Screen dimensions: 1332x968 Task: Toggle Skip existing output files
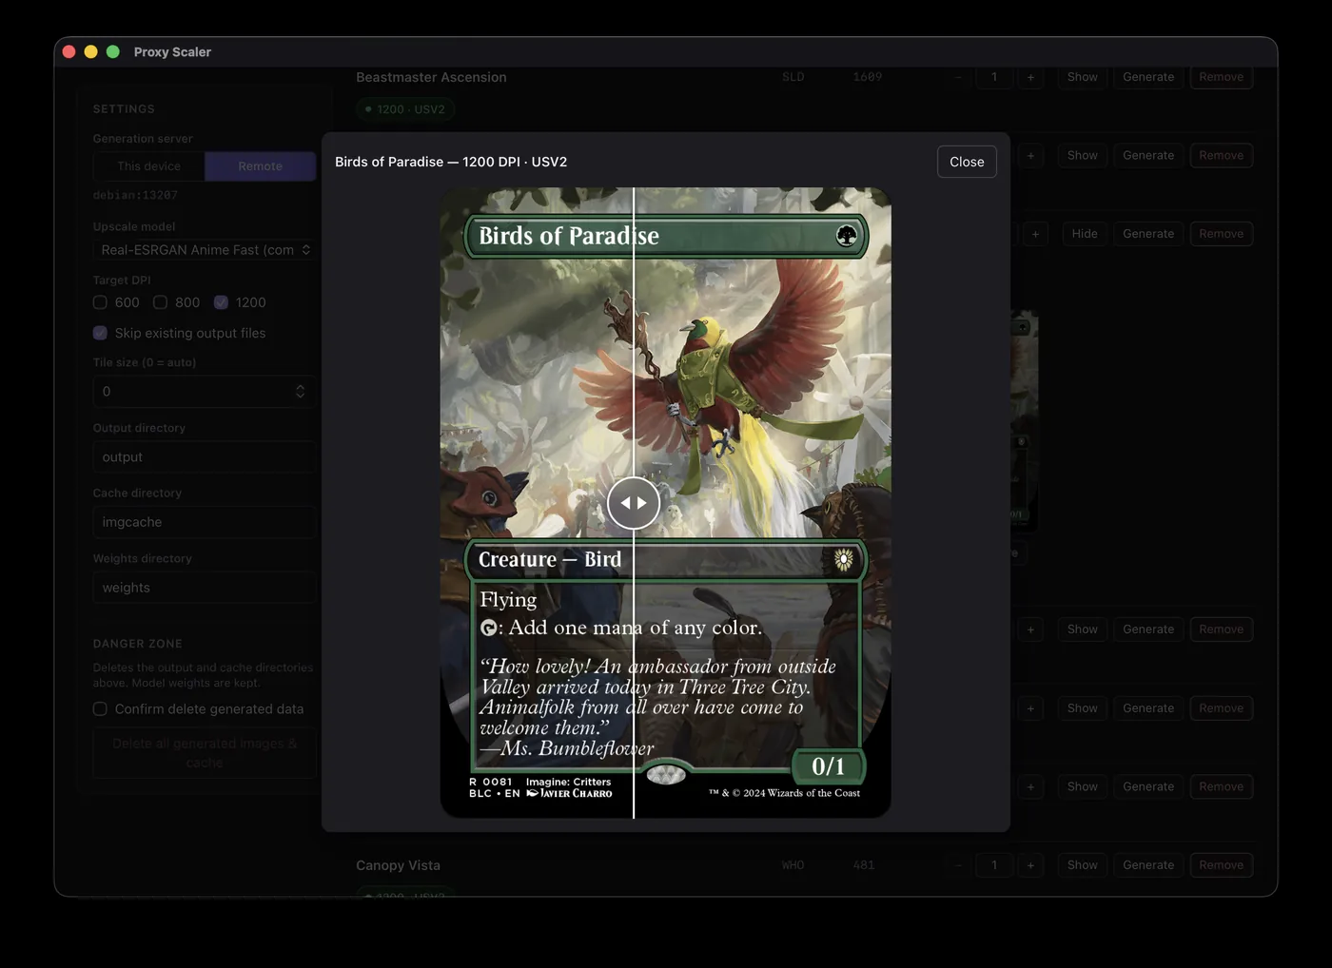[100, 333]
